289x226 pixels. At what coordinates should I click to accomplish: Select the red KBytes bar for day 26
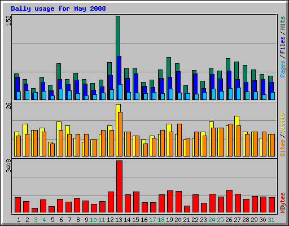click(x=229, y=201)
